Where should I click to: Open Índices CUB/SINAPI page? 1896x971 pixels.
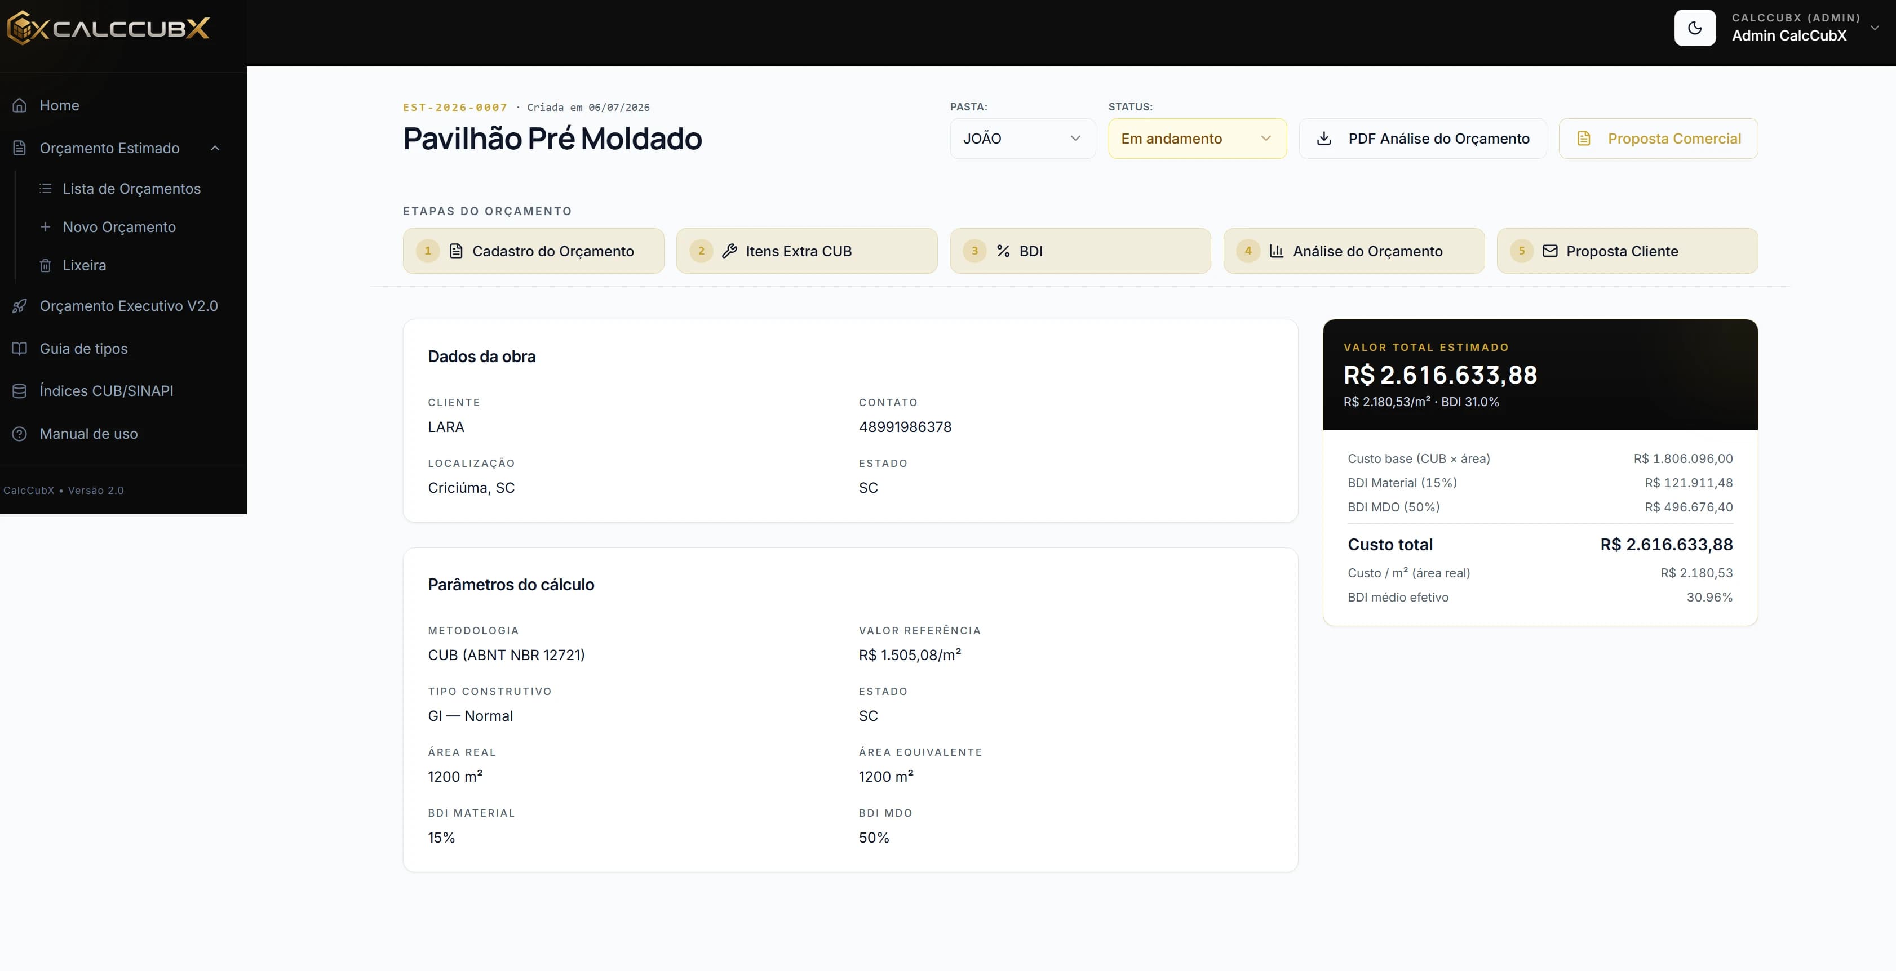[x=107, y=391]
